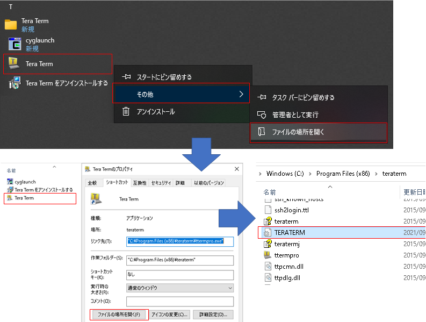
Task: Select 管理者として実行 in the submenu
Action: [x=295, y=115]
